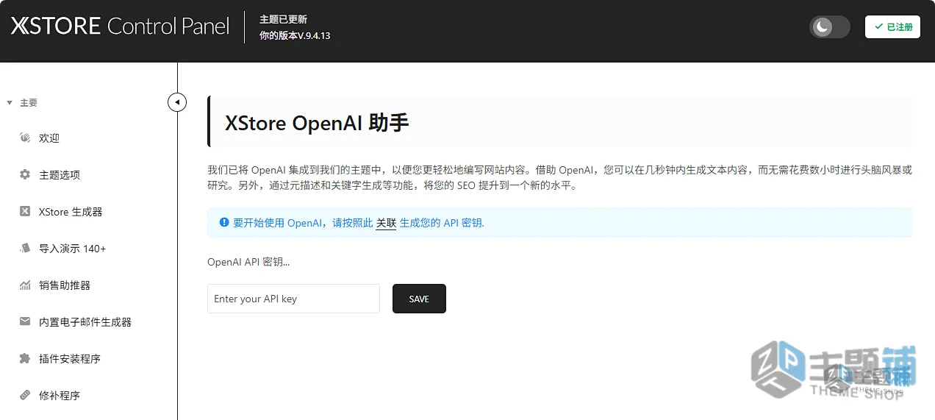Screen dimensions: 935x420
Task: Open 插件安装程序 in the sidebar
Action: point(70,359)
